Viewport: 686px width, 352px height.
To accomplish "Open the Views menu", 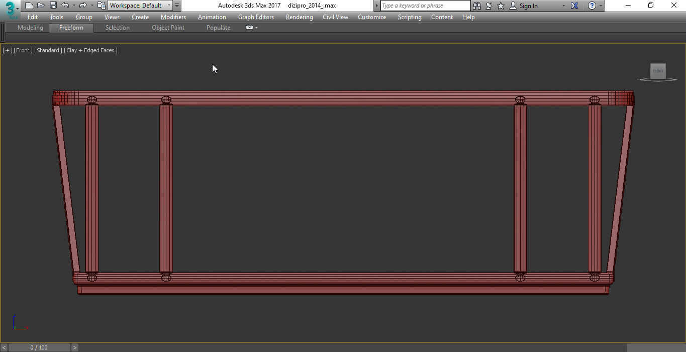I will tap(112, 17).
